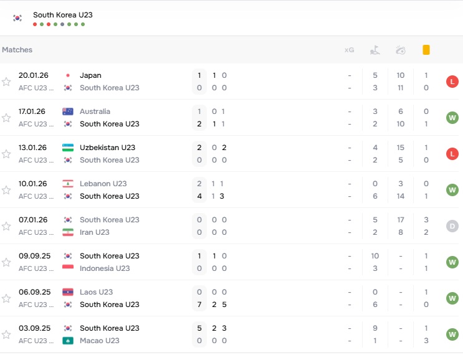Click the yellow card column icon

[x=426, y=50]
